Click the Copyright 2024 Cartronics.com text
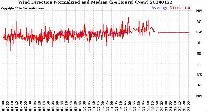This screenshot has height=112, width=207. click(x=22, y=8)
